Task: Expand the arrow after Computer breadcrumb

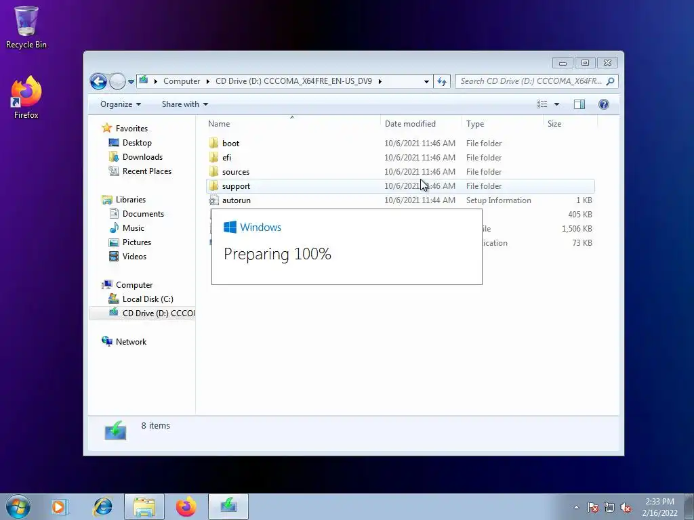Action: [207, 81]
